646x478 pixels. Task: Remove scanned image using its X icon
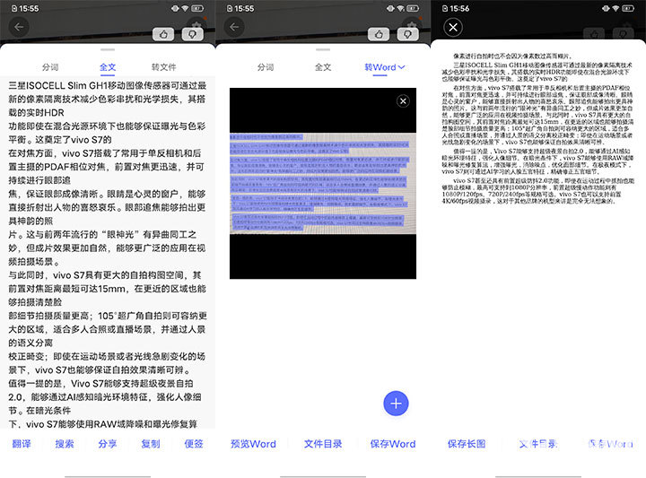[403, 100]
